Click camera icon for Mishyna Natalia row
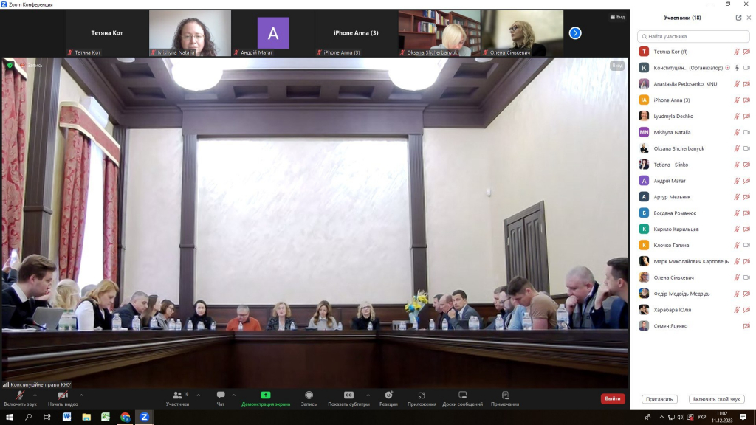The image size is (756, 425). point(746,132)
